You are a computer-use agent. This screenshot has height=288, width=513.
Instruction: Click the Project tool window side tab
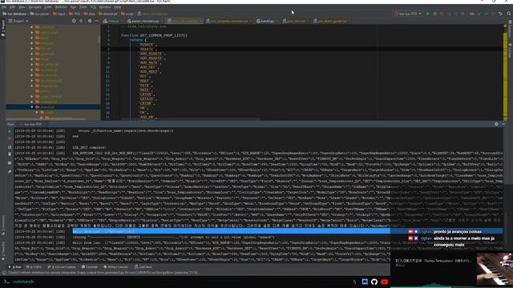3,30
